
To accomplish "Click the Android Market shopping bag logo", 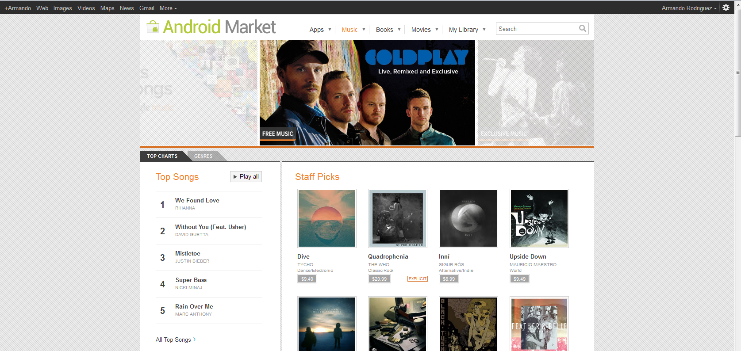I will tap(153, 27).
